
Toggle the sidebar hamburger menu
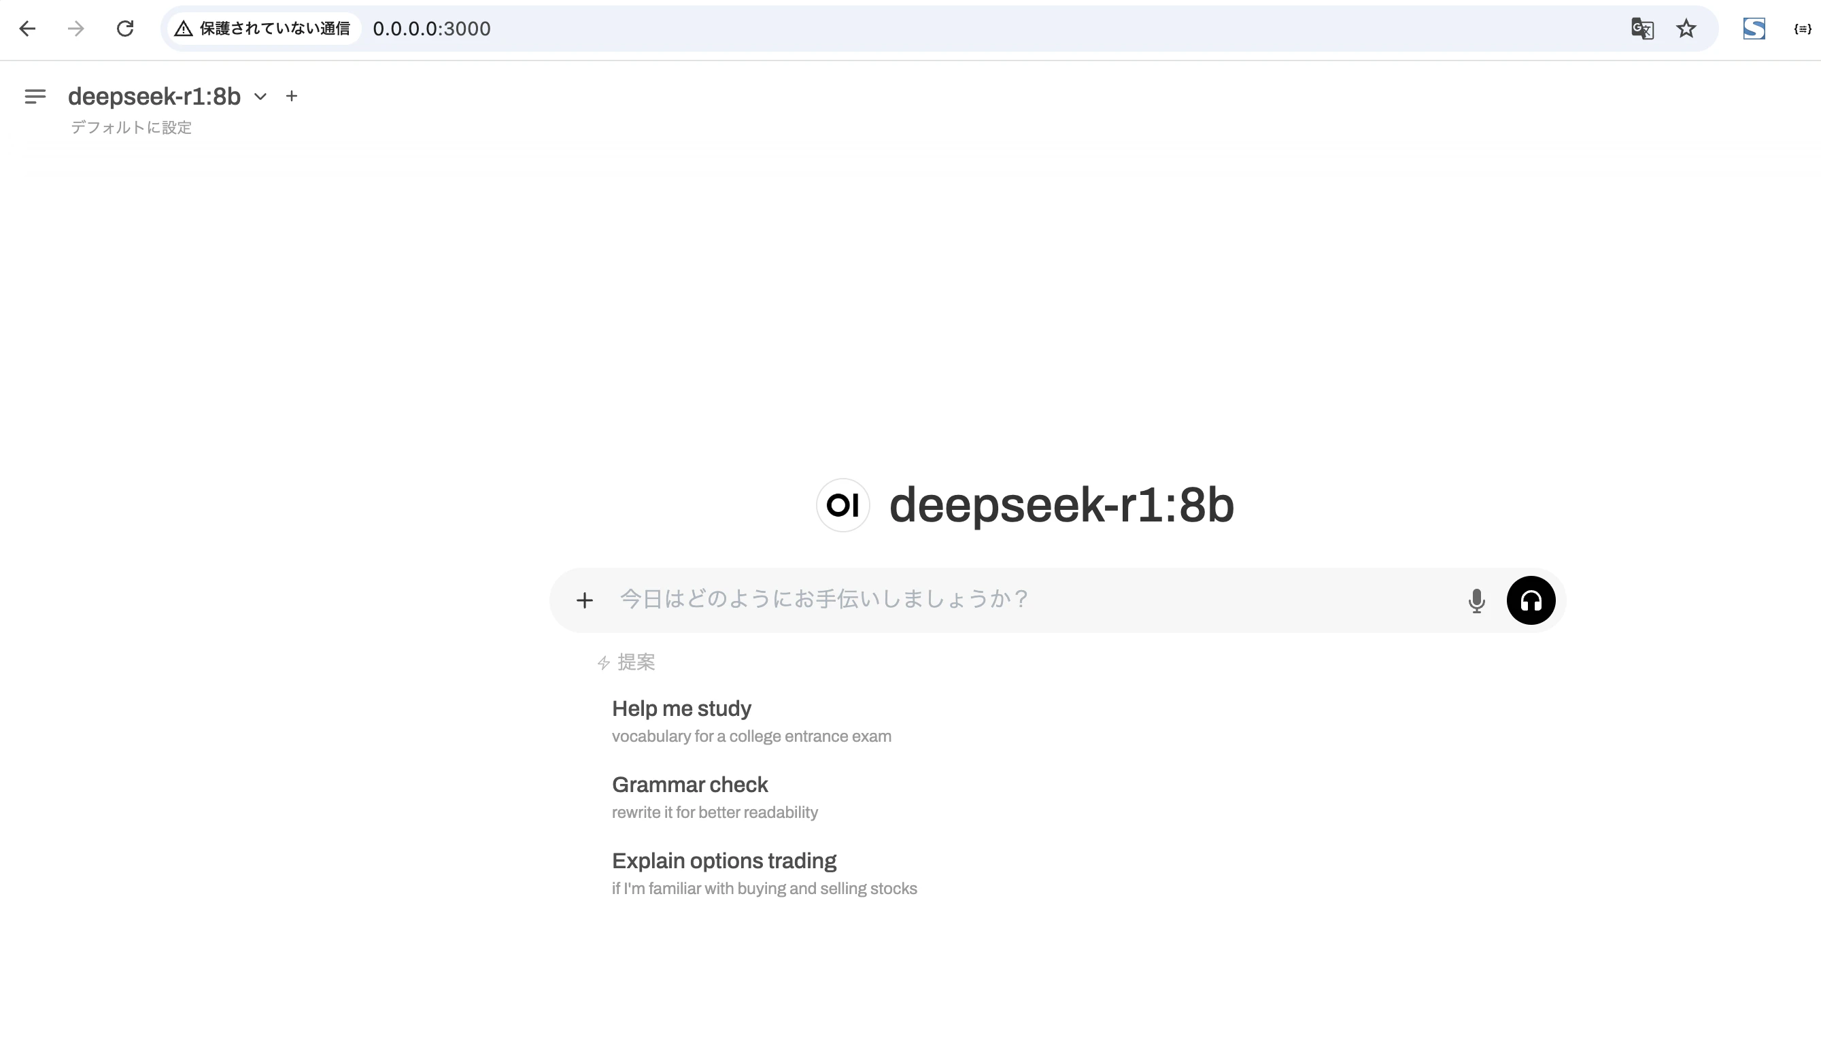(x=35, y=96)
